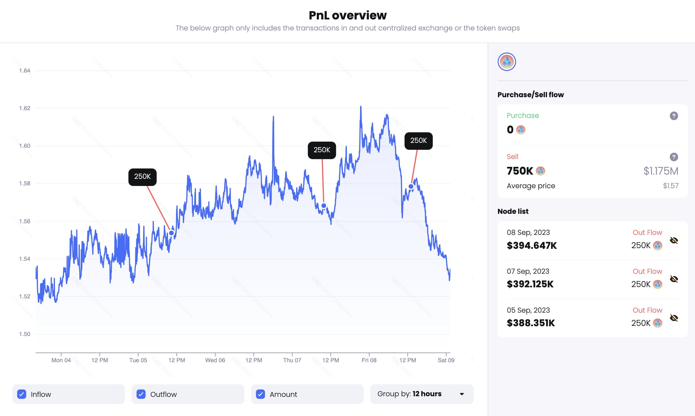Click the Purchase help question mark icon
695x416 pixels.
pos(674,116)
